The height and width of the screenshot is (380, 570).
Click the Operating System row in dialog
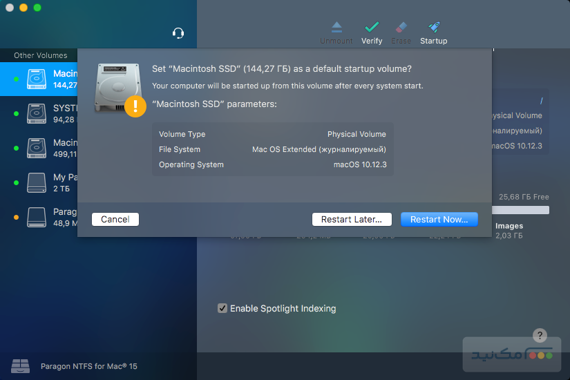point(273,164)
